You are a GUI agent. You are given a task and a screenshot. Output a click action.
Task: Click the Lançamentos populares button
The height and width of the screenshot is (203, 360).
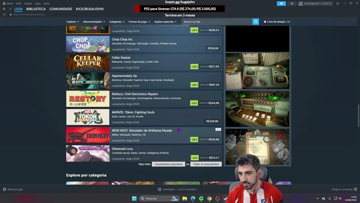tap(168, 164)
